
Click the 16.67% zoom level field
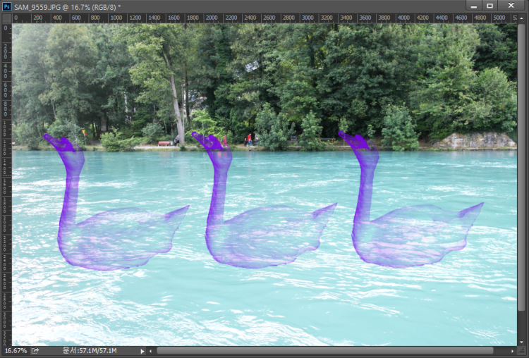click(x=16, y=350)
